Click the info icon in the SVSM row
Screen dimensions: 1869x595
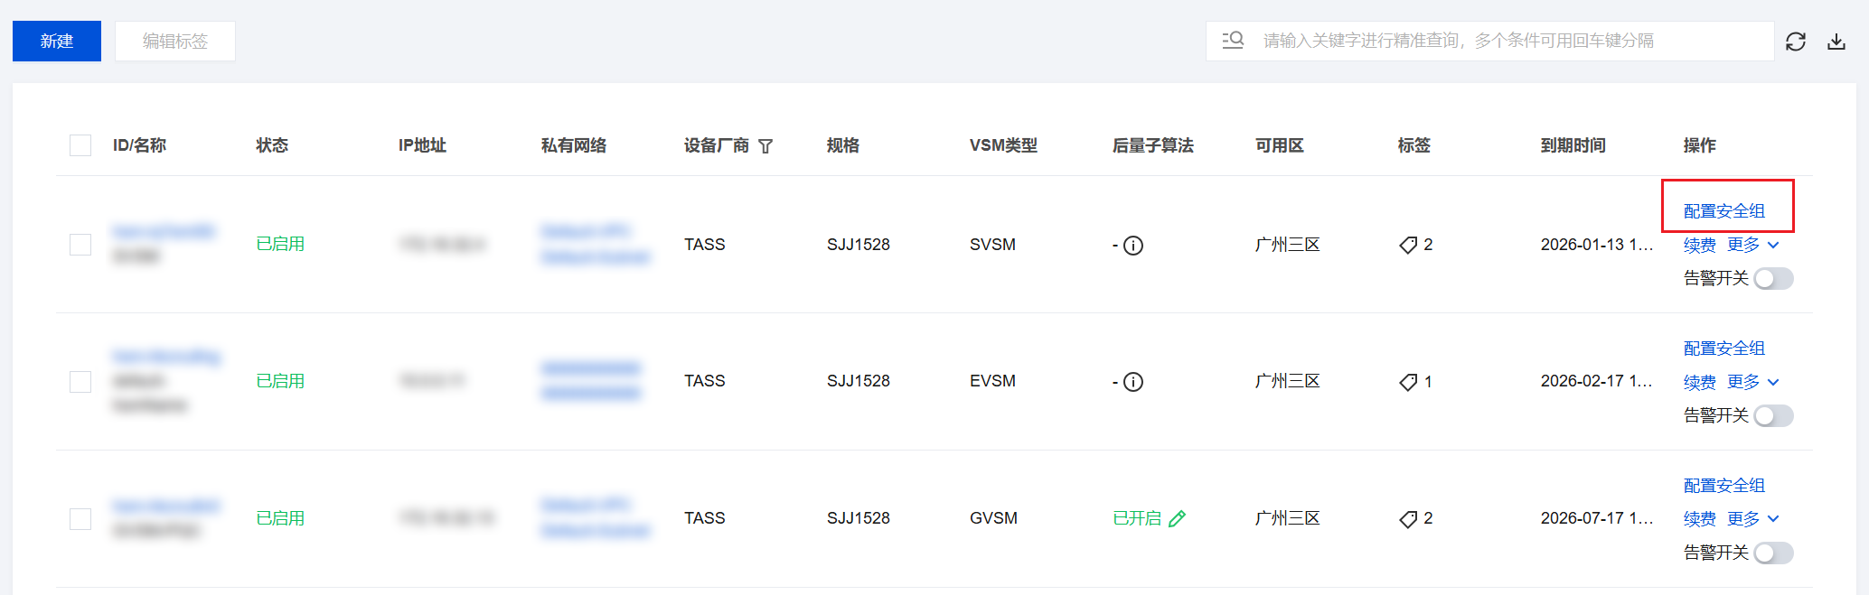click(1133, 246)
